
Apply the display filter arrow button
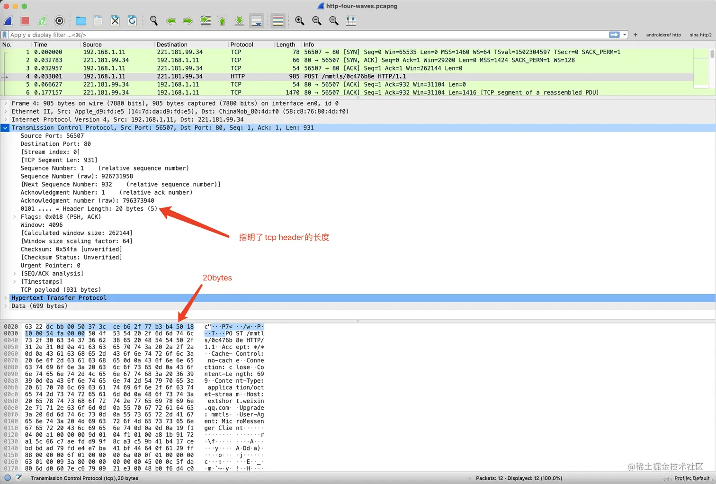614,35
